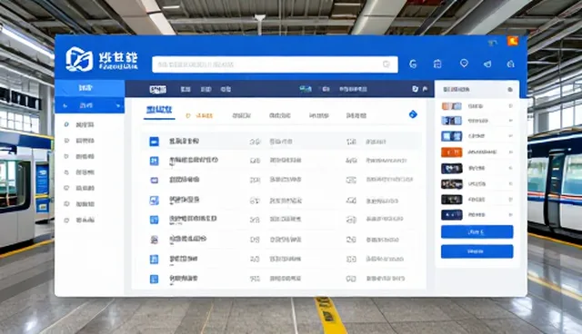
Task: Switch to the orange-colored tab above the list
Action: tap(200, 116)
